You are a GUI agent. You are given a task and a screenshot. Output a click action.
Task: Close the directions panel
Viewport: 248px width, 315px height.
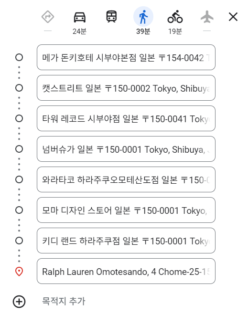pyautogui.click(x=233, y=17)
